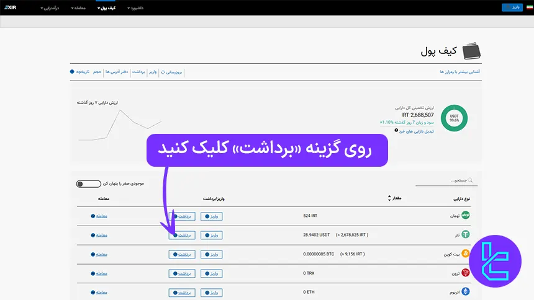Click the 0.00000085 BTC balance value
Image resolution: width=534 pixels, height=300 pixels.
(x=319, y=254)
